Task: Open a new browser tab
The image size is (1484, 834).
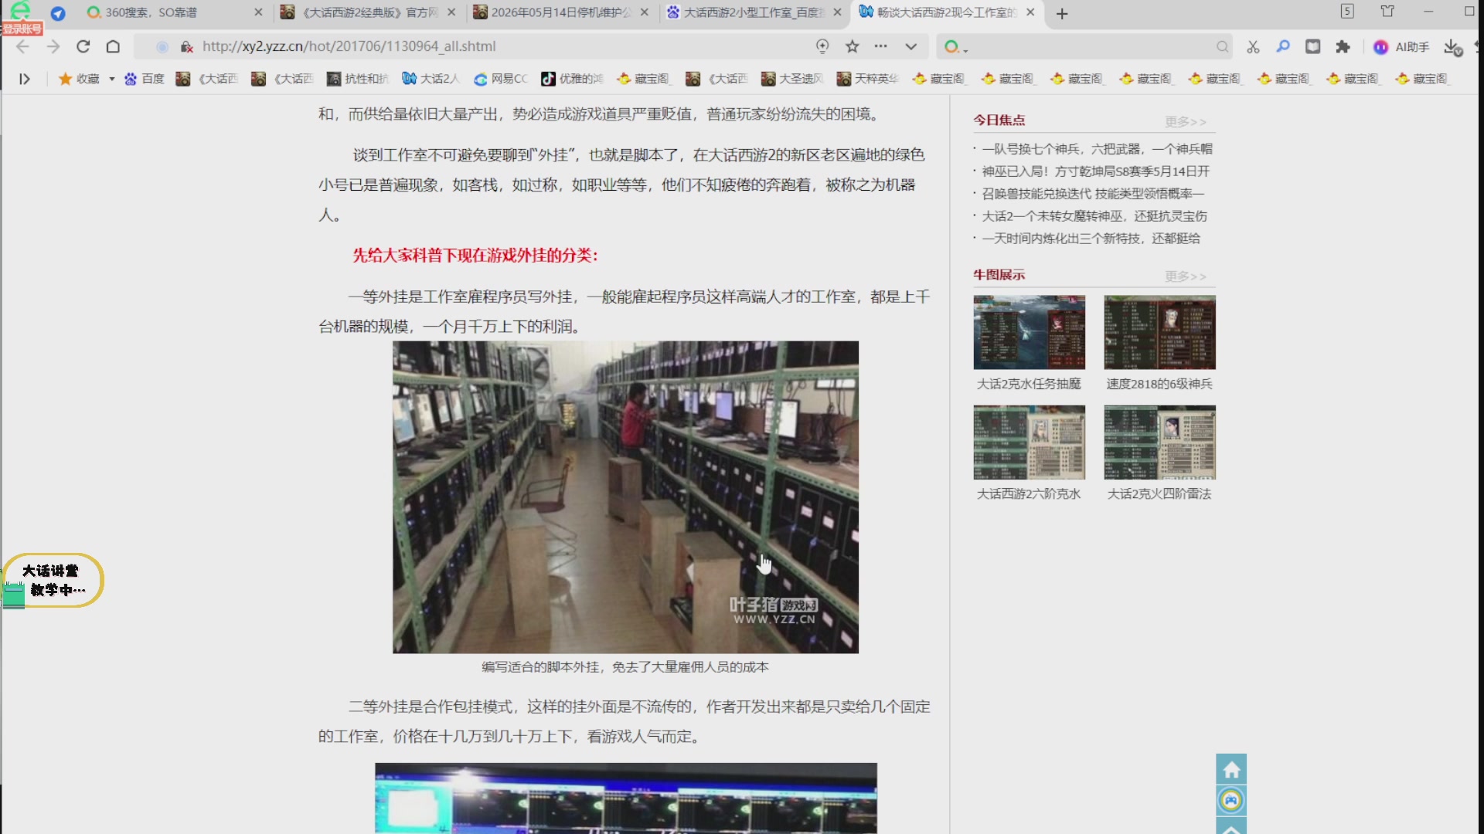Action: point(1062,13)
